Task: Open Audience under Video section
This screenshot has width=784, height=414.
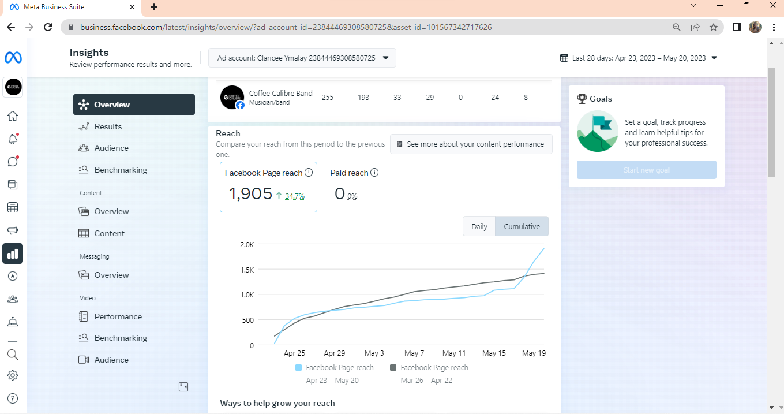Action: [x=134, y=360]
